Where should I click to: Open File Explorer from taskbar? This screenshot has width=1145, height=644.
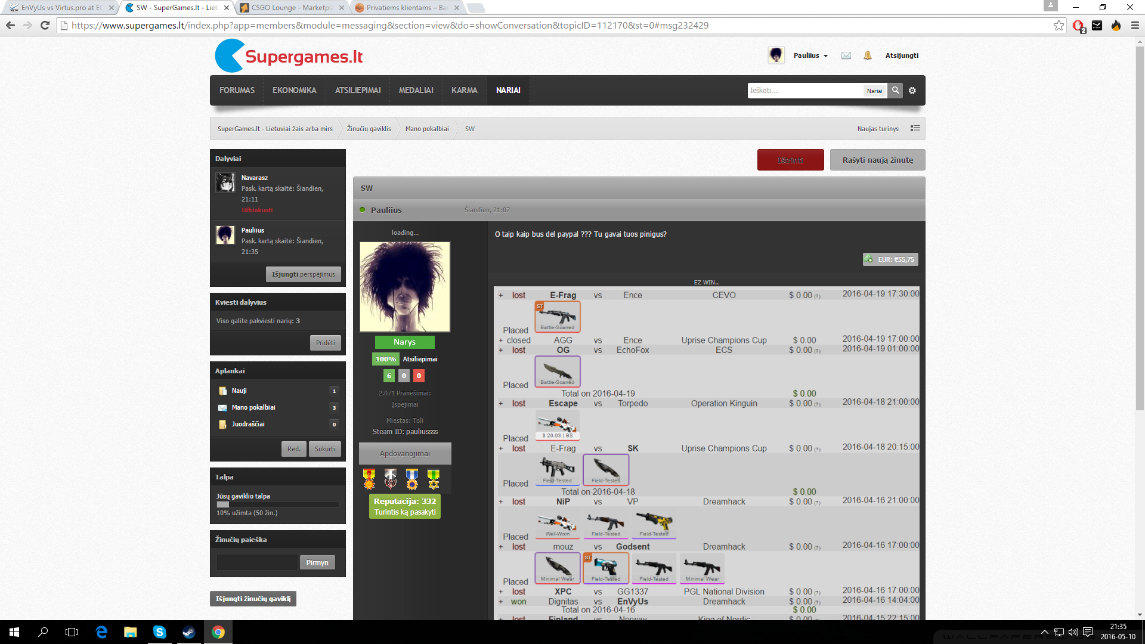pyautogui.click(x=130, y=632)
